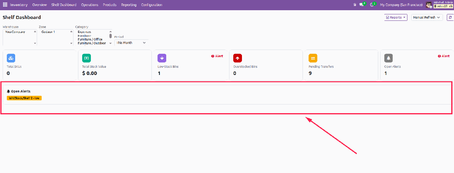This screenshot has height=173, width=454.
Task: Click the $ 0.00 stock value
Action: coord(89,73)
